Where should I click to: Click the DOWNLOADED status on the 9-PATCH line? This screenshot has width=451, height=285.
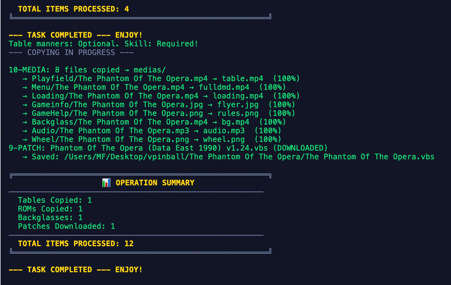pos(300,148)
